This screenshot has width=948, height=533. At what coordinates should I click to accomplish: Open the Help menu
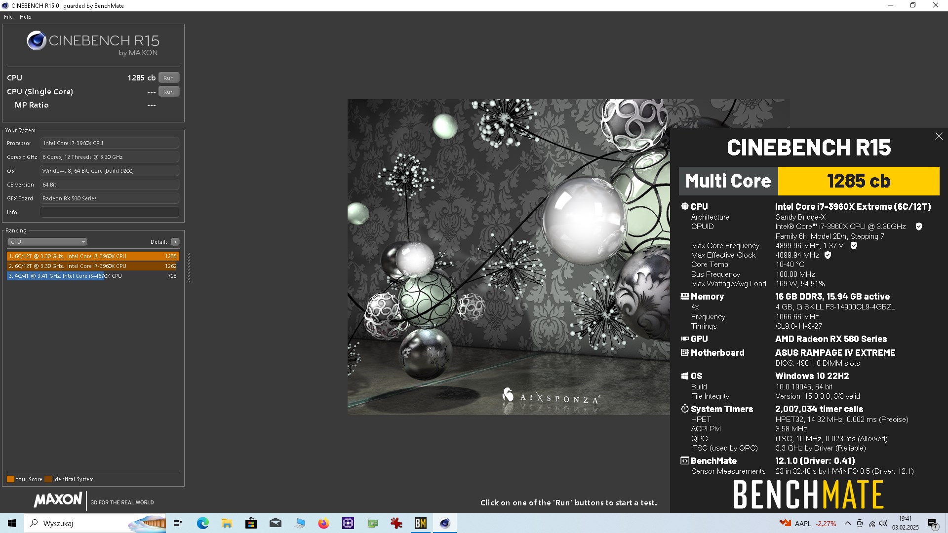click(26, 17)
